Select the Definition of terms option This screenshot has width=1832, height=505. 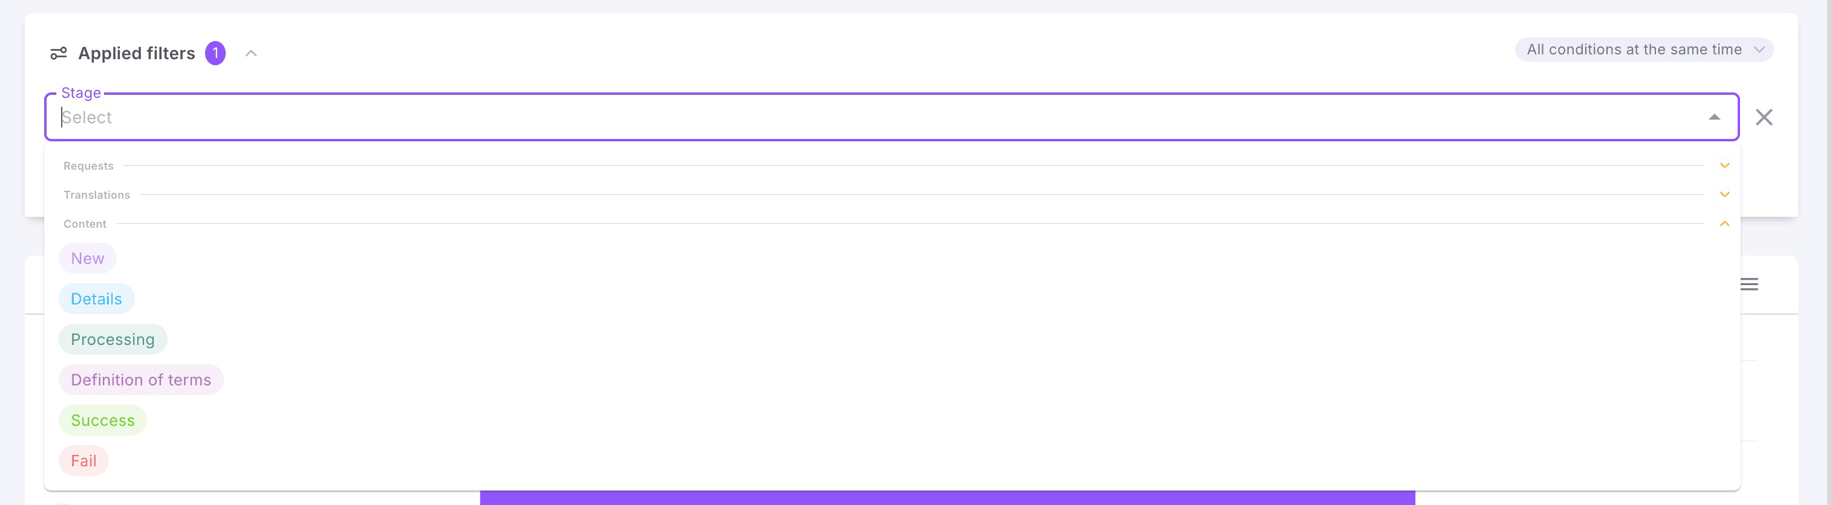(141, 379)
